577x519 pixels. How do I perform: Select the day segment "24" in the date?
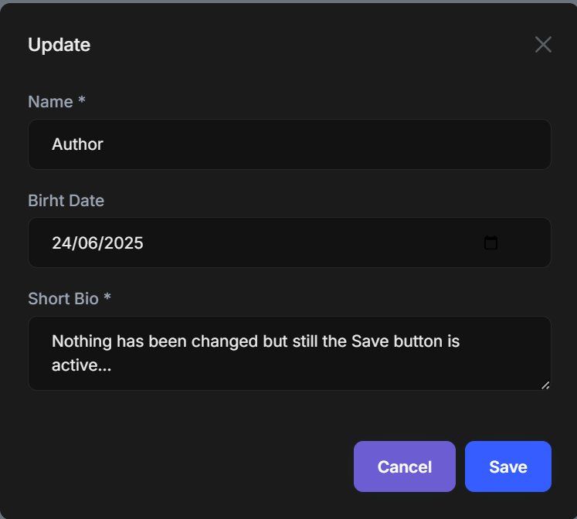(61, 243)
